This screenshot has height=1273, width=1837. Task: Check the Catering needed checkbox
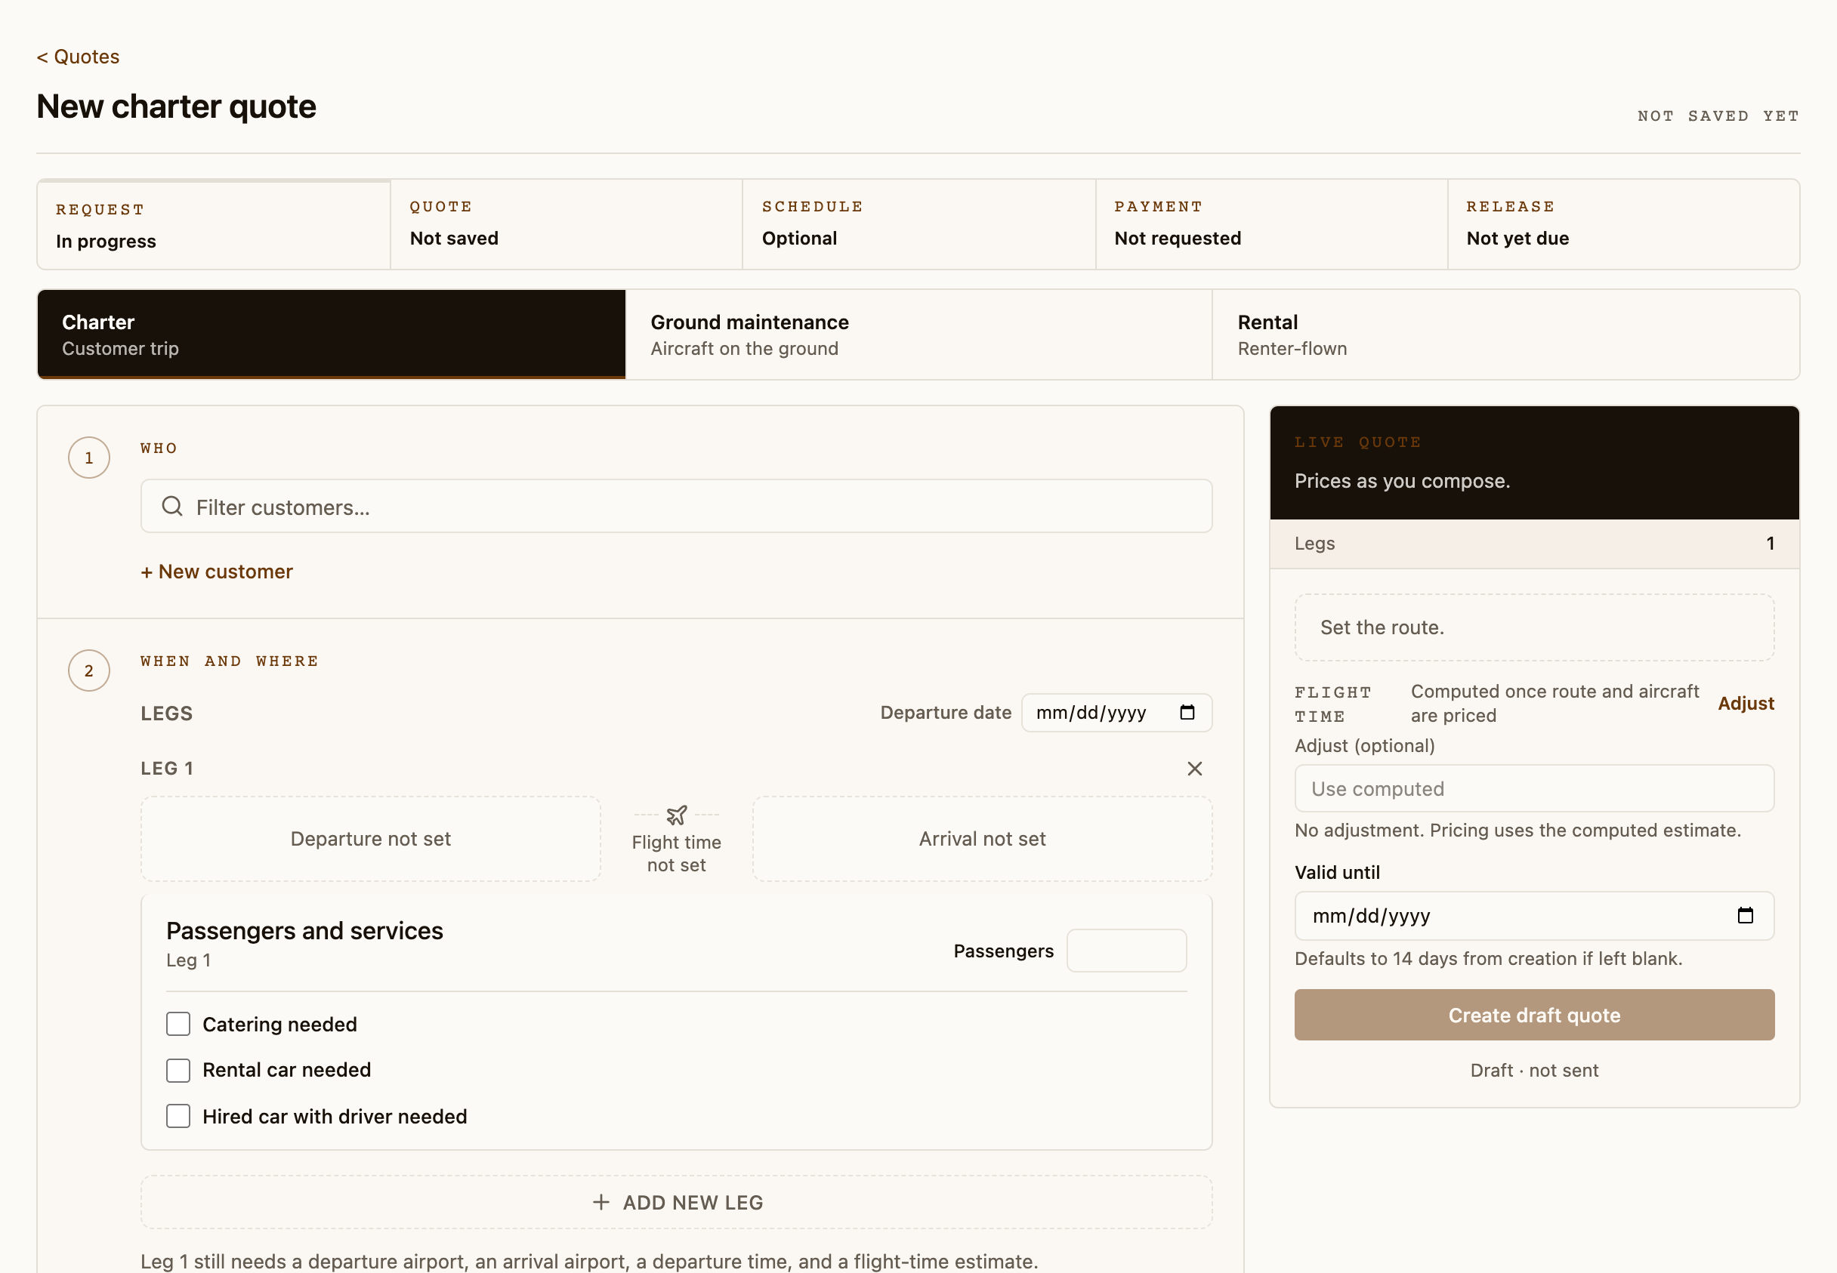coord(178,1024)
